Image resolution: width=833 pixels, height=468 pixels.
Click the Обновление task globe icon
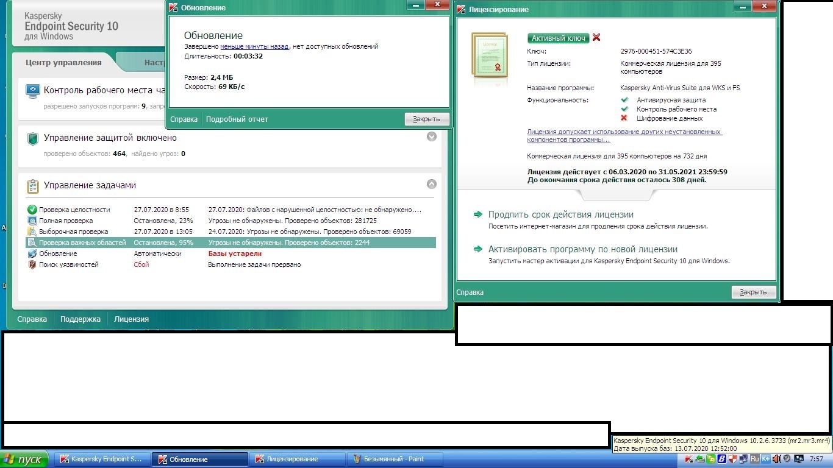[x=32, y=253]
